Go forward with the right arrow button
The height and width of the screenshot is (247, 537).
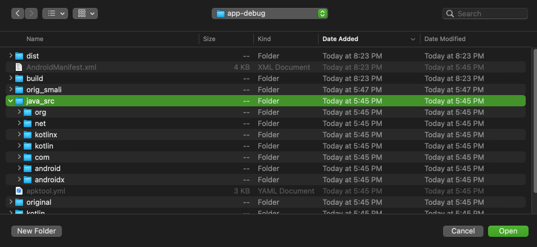31,14
